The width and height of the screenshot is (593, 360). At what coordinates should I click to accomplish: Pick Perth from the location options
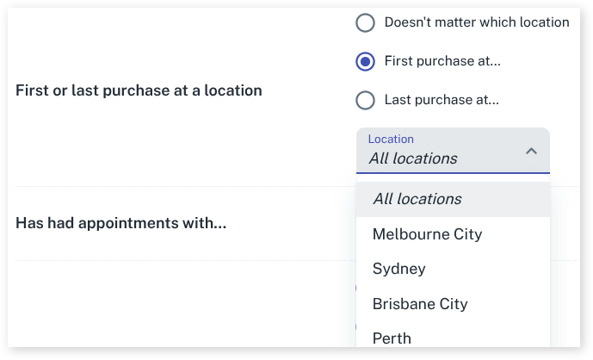pos(392,338)
